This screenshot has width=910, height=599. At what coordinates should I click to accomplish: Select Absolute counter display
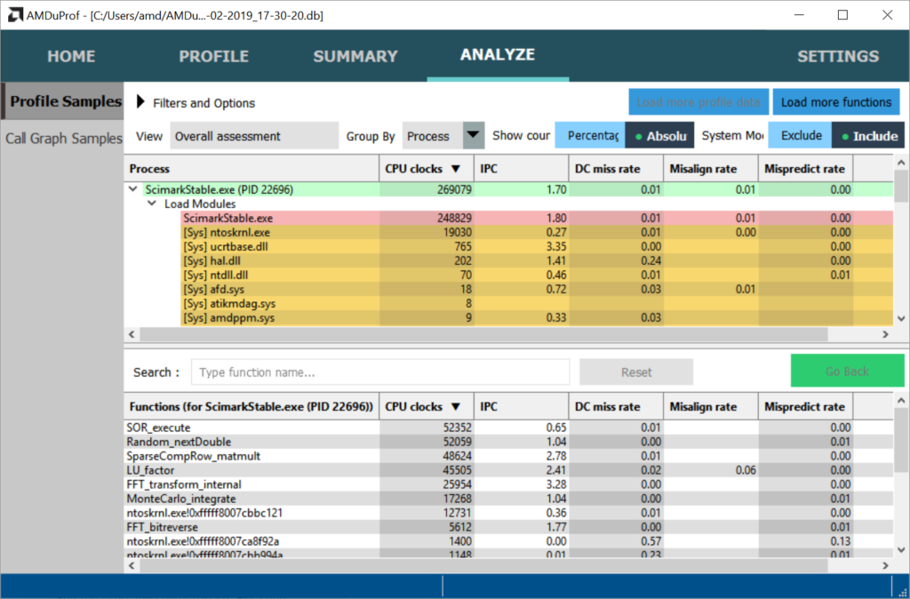pos(659,136)
